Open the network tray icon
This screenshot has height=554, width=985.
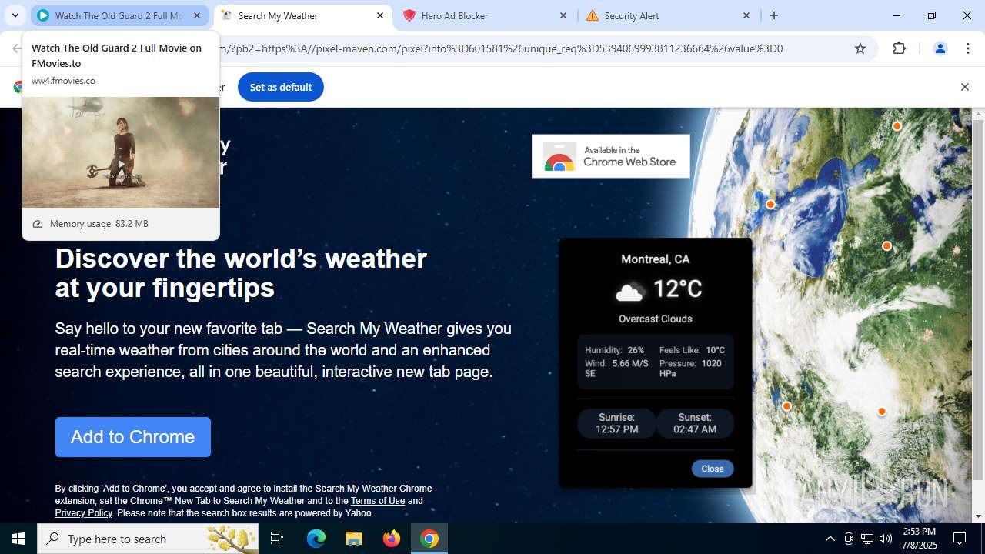[867, 539]
